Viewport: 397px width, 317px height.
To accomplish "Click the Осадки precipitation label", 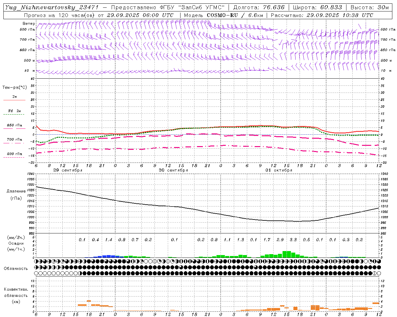I will [x=16, y=243].
